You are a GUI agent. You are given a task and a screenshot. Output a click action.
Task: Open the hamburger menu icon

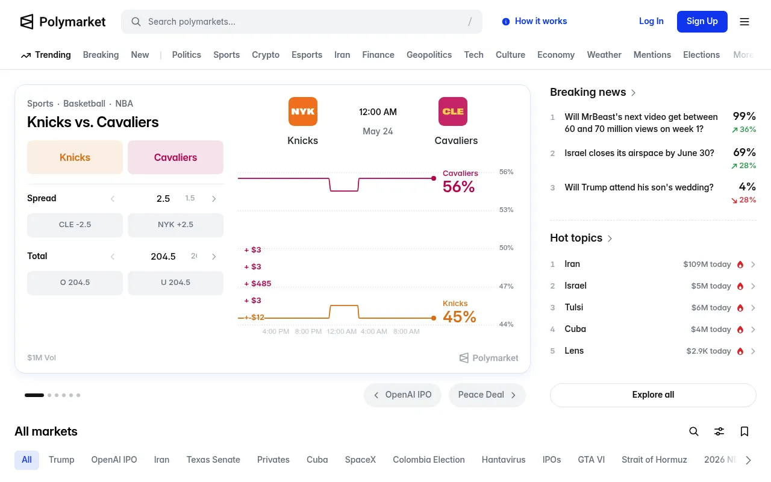pyautogui.click(x=744, y=22)
